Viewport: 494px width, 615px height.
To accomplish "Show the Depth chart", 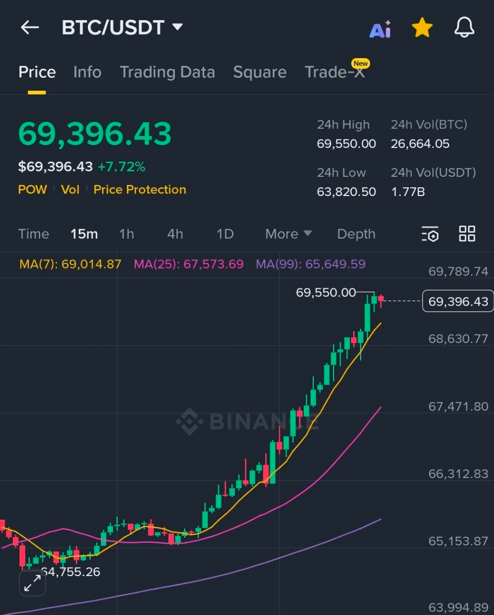I will pyautogui.click(x=356, y=234).
